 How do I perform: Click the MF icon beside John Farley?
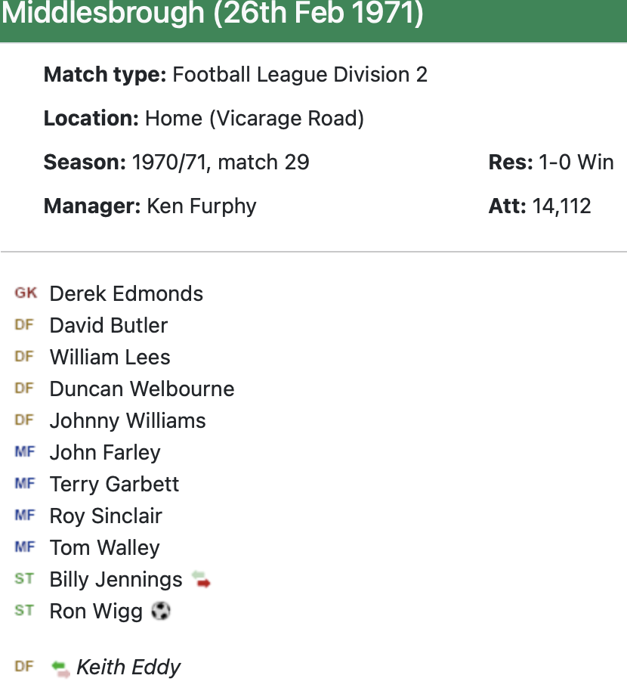pyautogui.click(x=25, y=452)
